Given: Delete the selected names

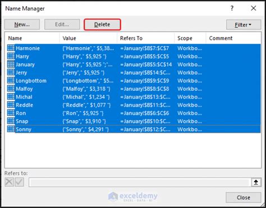Looking at the screenshot, I should point(102,25).
